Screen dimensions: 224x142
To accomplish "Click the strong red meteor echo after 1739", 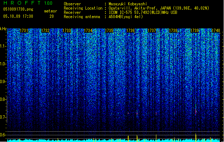I will pos(196,111).
